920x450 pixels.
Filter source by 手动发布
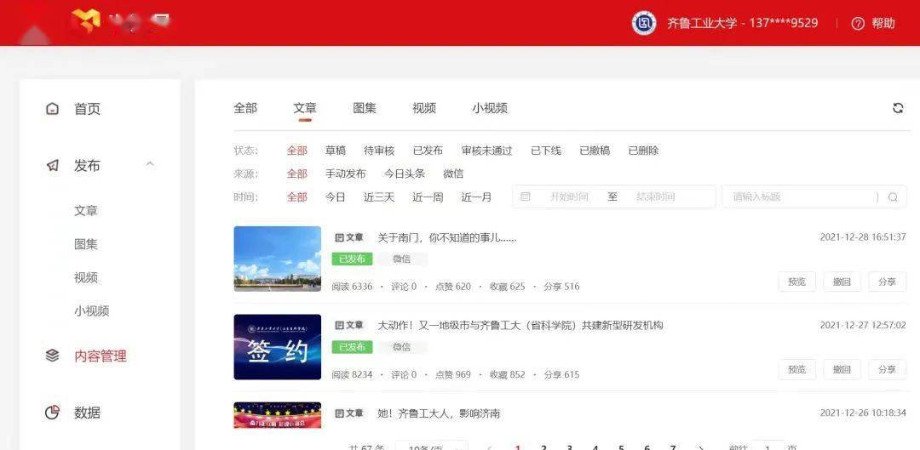click(345, 174)
